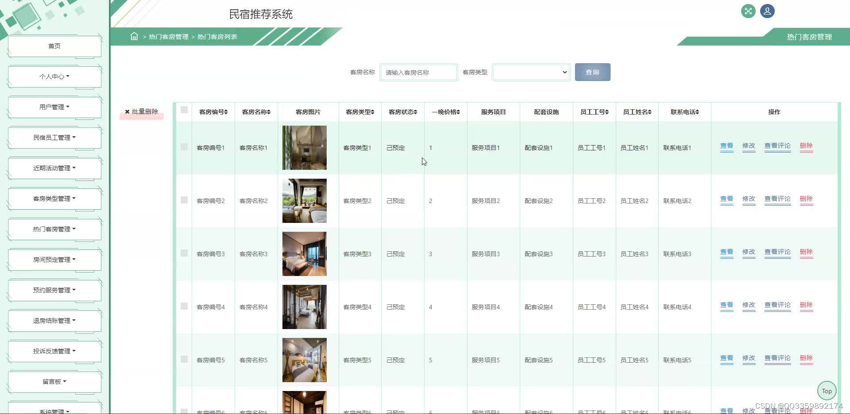Expand 热门客房管理 sidebar menu
The width and height of the screenshot is (850, 414).
(54, 229)
